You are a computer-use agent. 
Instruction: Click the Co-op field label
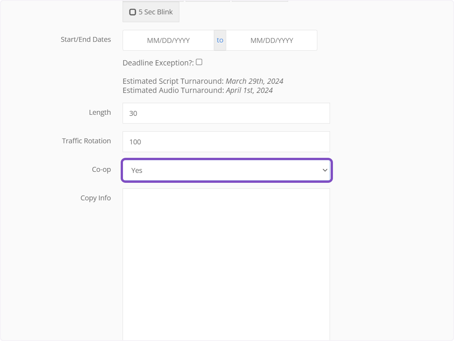pyautogui.click(x=101, y=170)
